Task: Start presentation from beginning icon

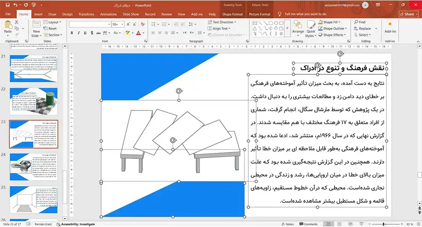Action: tap(34, 5)
